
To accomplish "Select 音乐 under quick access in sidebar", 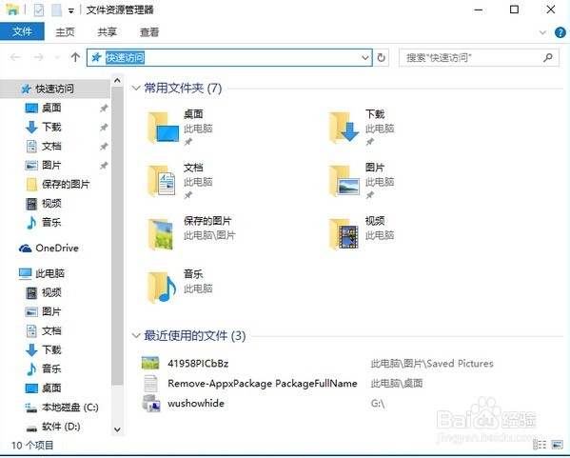I will point(51,222).
